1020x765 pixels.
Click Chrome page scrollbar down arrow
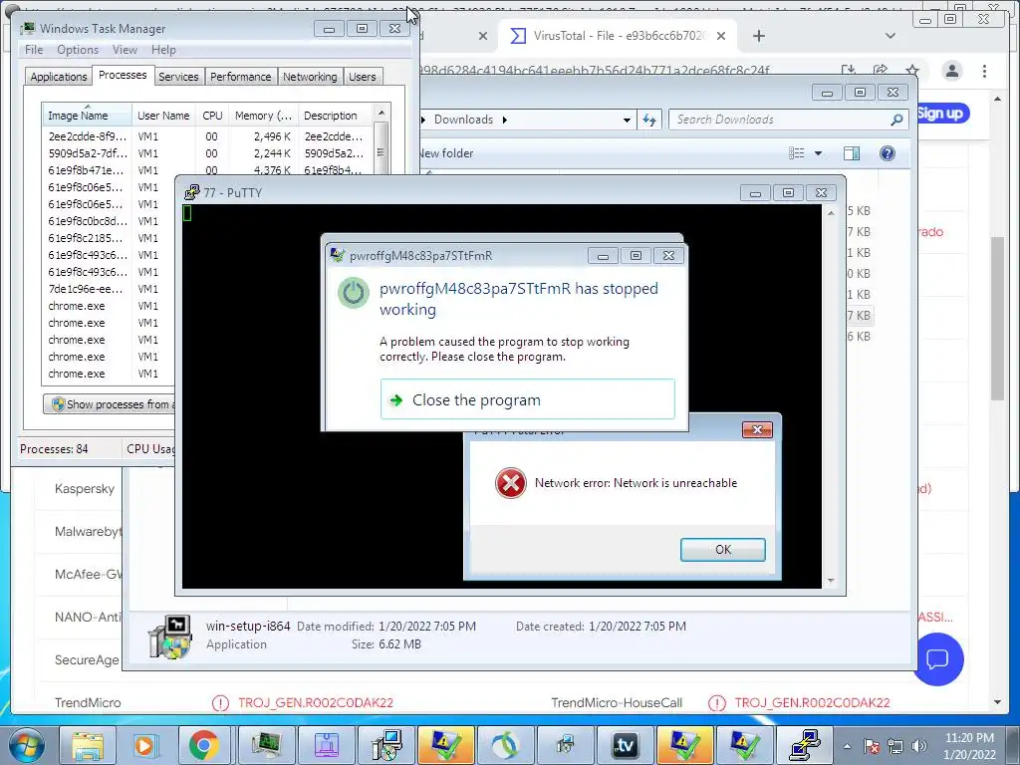click(998, 702)
